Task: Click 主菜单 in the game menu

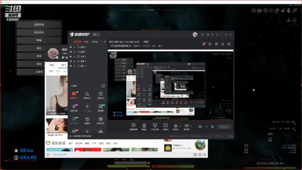Action: [39, 72]
